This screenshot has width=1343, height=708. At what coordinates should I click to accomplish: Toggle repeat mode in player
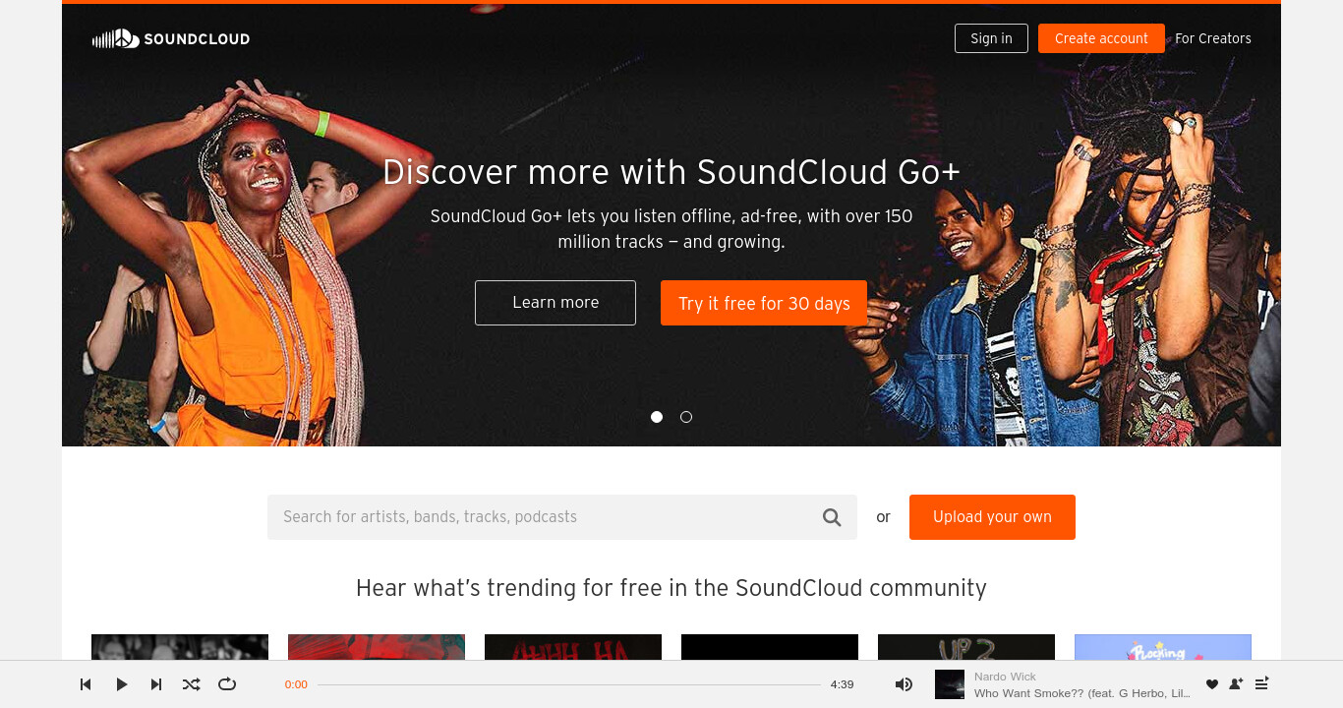pyautogui.click(x=227, y=684)
